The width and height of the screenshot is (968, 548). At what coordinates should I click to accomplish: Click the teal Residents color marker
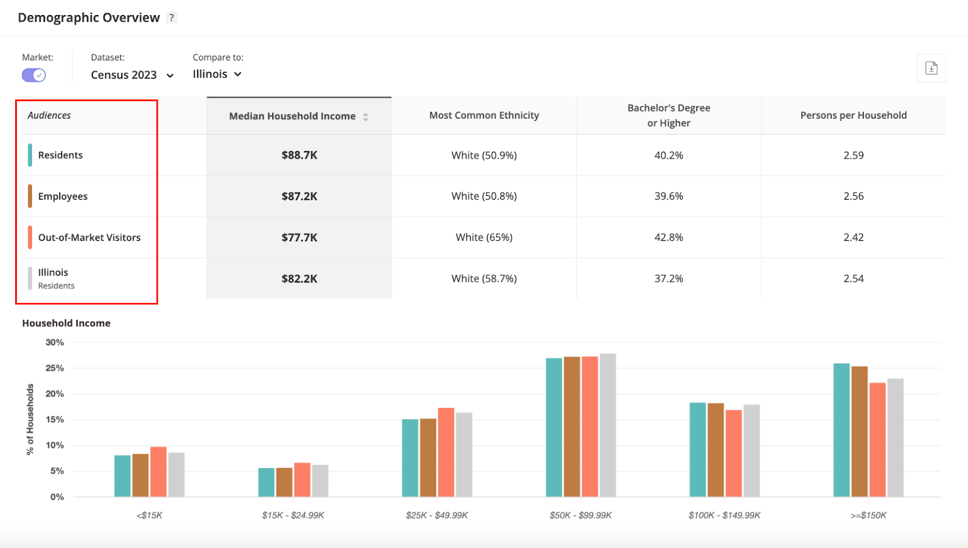coord(30,155)
